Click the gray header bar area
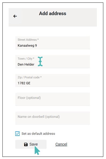 (x=53, y=17)
